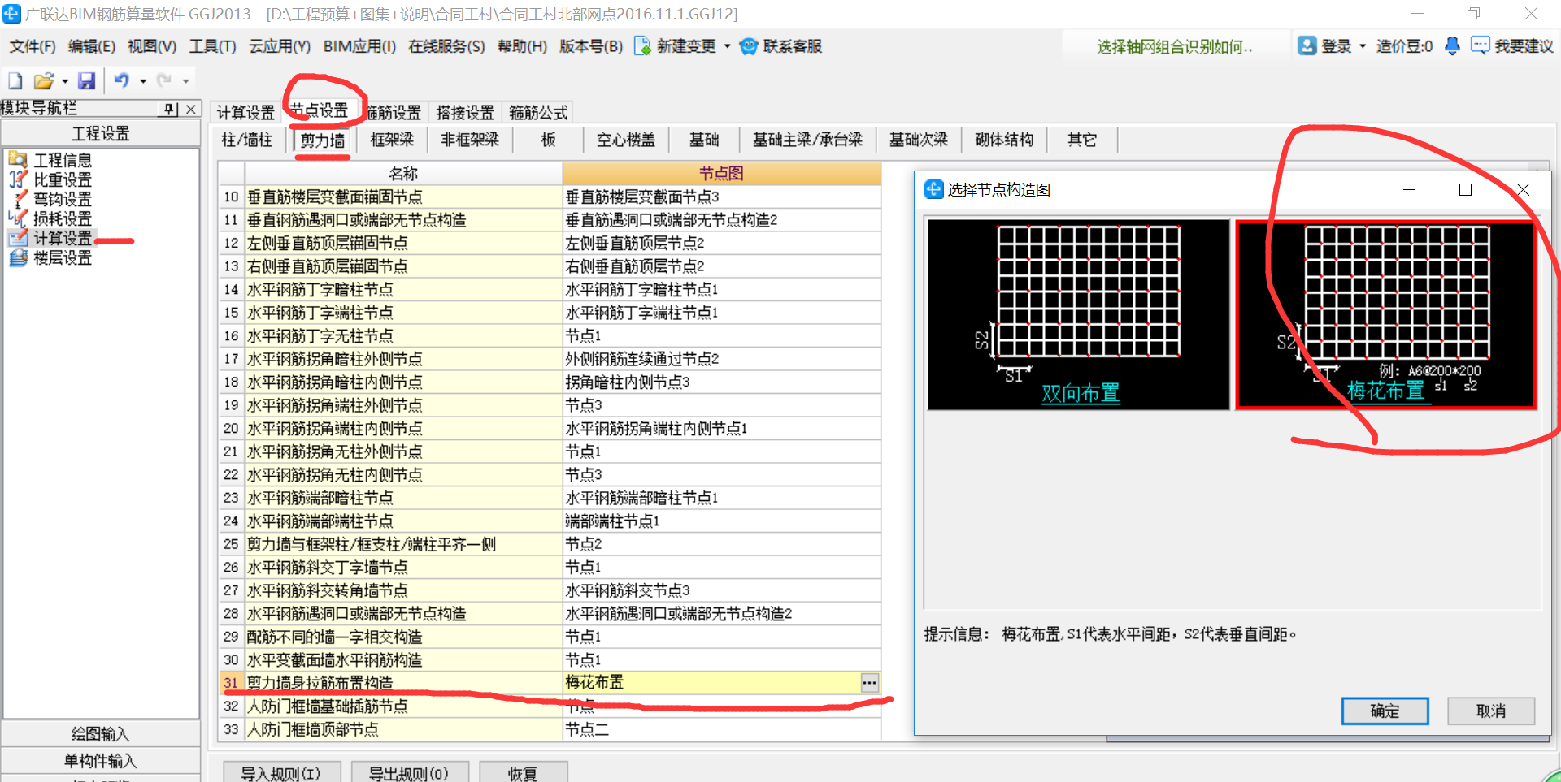This screenshot has height=782, width=1561.
Task: Open the dropdown arrow next to Undo
Action: tap(143, 81)
